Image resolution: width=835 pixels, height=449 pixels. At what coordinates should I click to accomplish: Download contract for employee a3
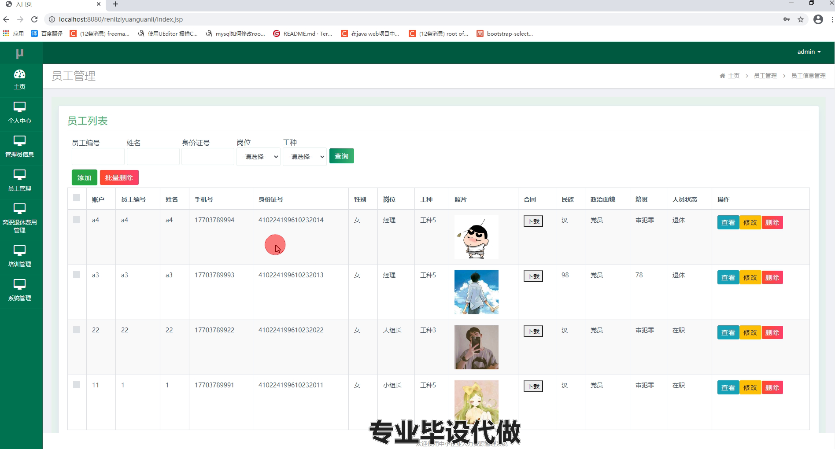(x=533, y=276)
